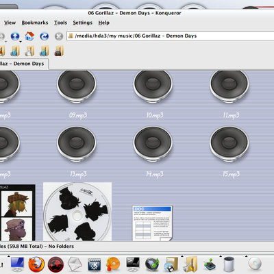
Task: Open the View menu
Action: (10, 23)
